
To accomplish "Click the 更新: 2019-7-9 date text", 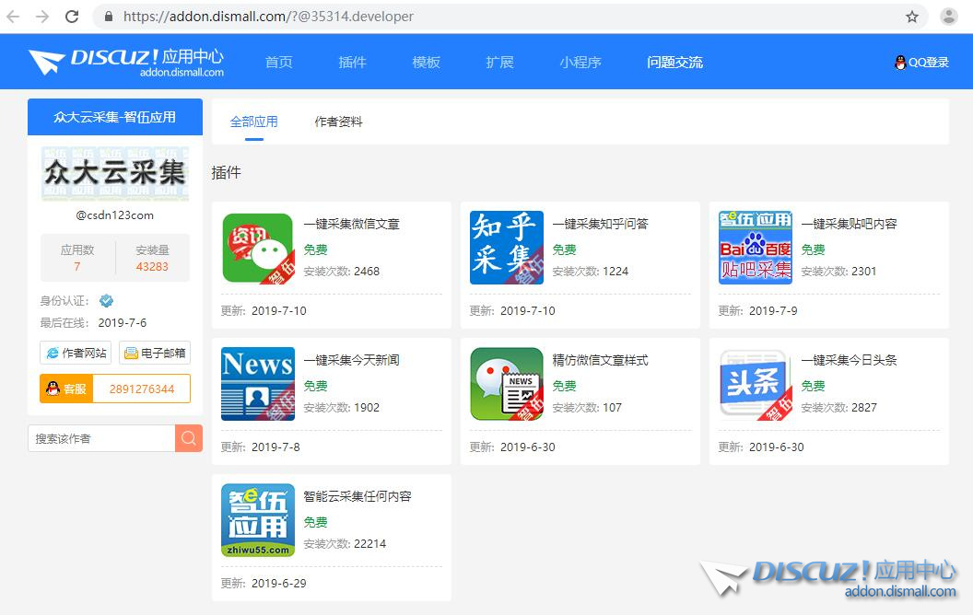I will click(757, 310).
